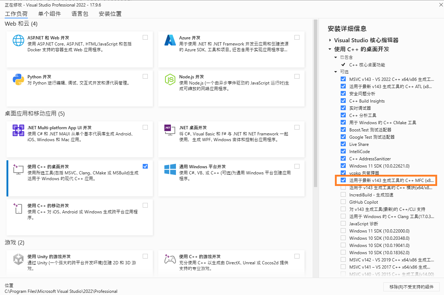Screen dimensions: 444x295
Task: Check the Windows 10 SDK (10.0.19041.0) checkbox
Action: (343, 245)
